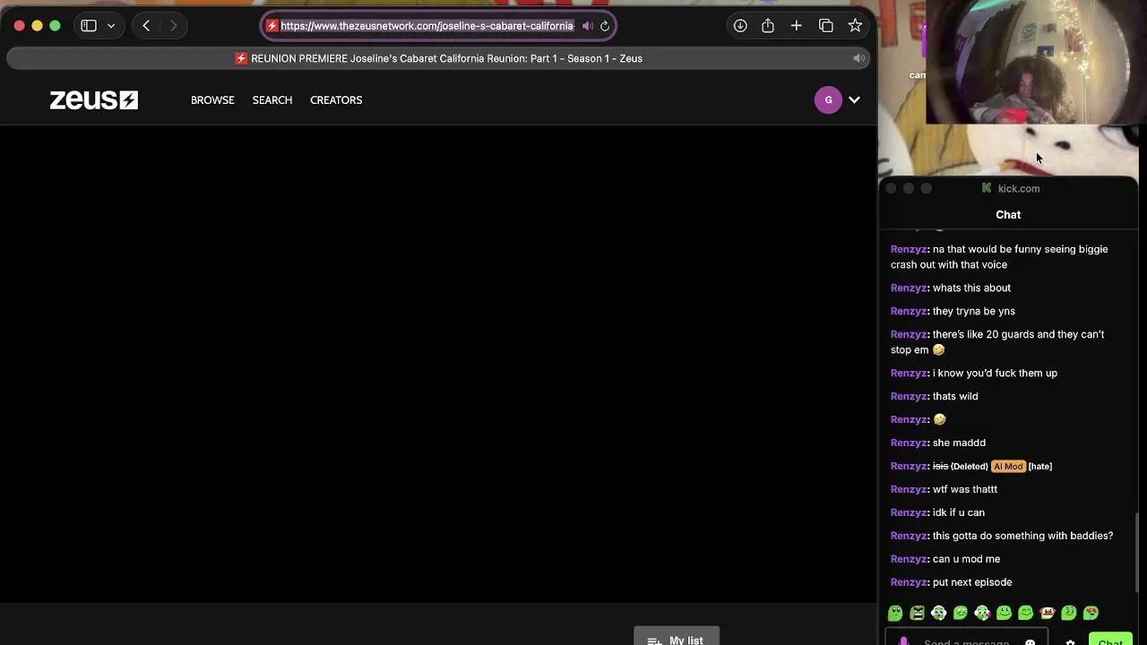Click Renzyz's name beside 'whats this about'
The width and height of the screenshot is (1147, 645).
(x=909, y=288)
